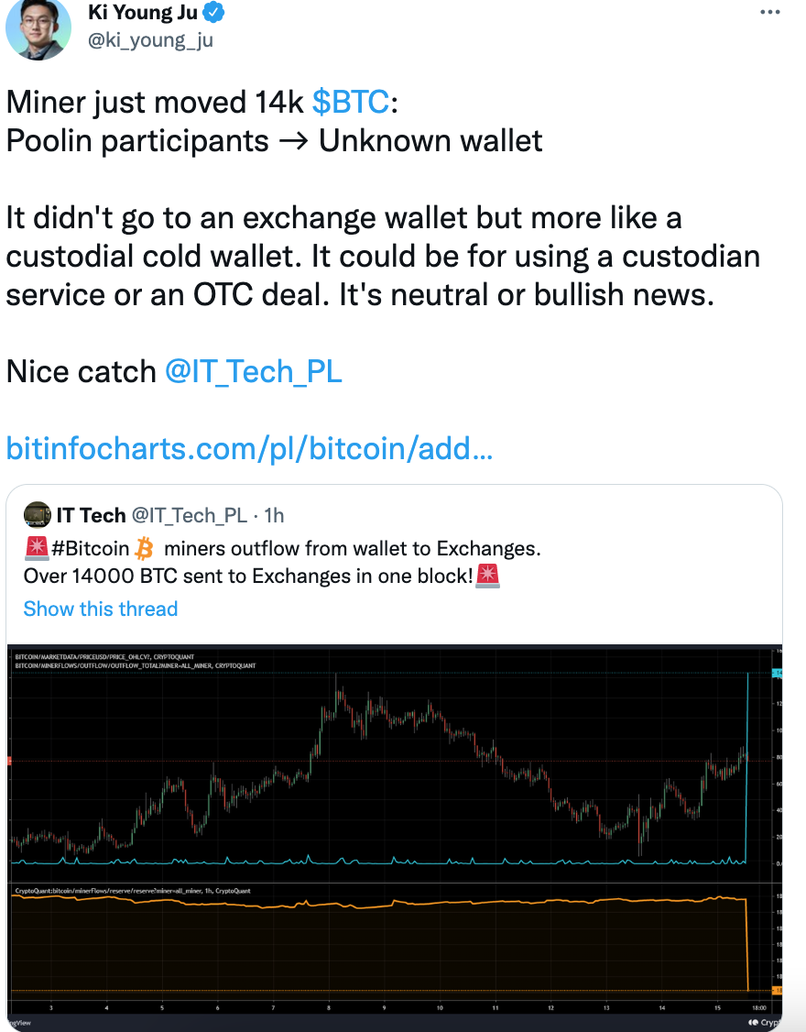Image resolution: width=806 pixels, height=1032 pixels.
Task: Click the quoted tweet's 1h timestamp
Action: (274, 515)
